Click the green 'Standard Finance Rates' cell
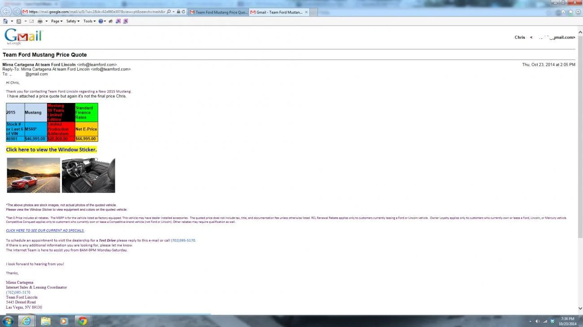Image resolution: width=583 pixels, height=327 pixels. pos(86,112)
